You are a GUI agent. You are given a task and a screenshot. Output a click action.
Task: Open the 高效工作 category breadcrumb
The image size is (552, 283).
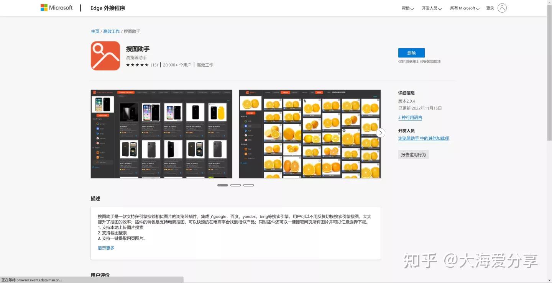[x=112, y=31]
